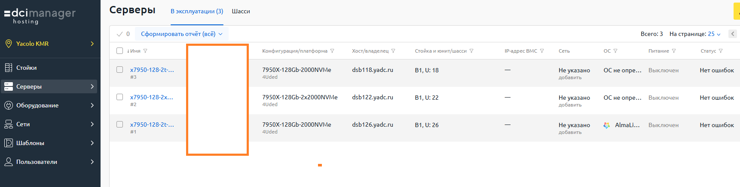Open server link x7950-128-2t-… #3
Screen dimensions: 740x187
click(x=152, y=70)
